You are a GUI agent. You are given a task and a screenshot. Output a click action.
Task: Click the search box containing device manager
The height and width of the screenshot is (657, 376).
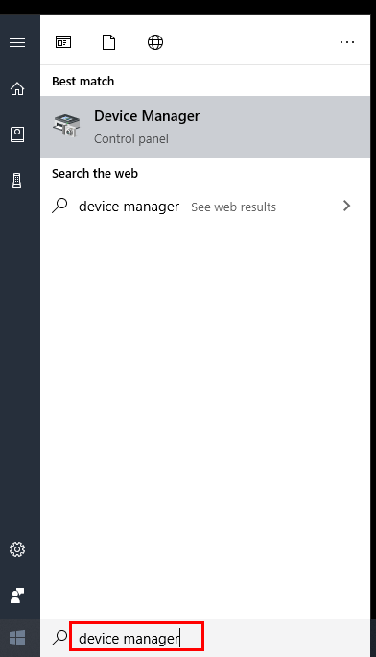pyautogui.click(x=137, y=638)
